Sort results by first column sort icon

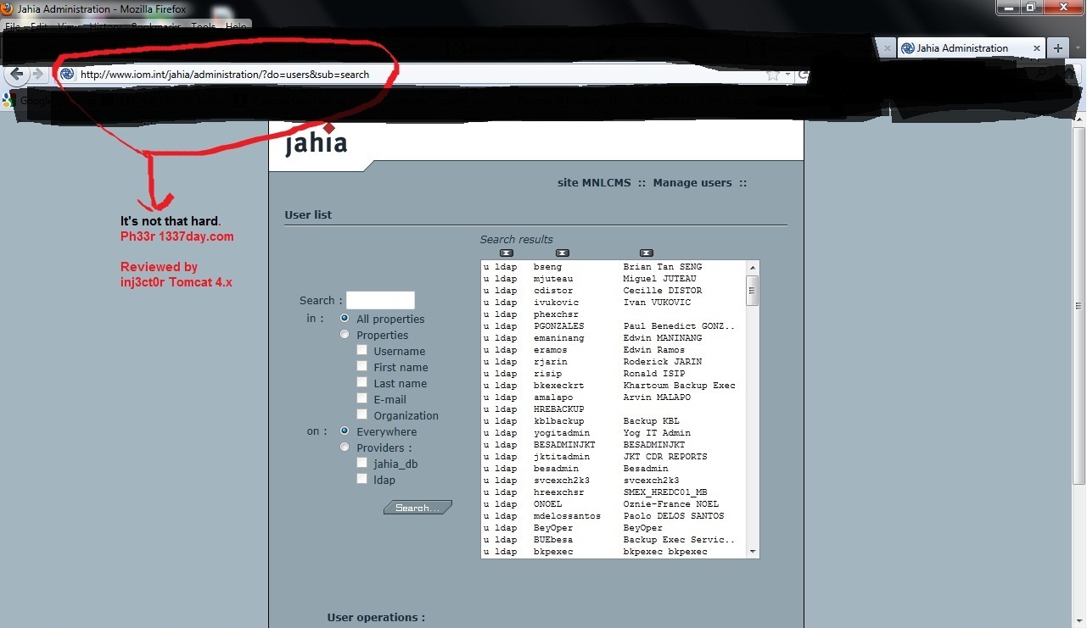pos(507,253)
